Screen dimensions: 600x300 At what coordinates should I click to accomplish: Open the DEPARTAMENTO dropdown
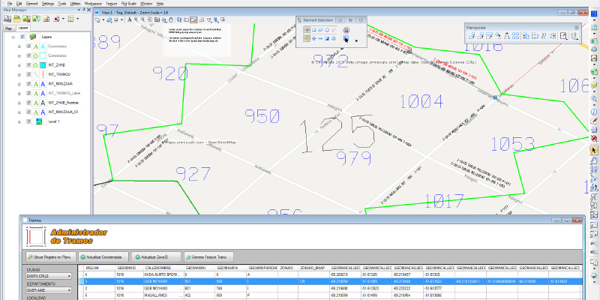(70, 290)
